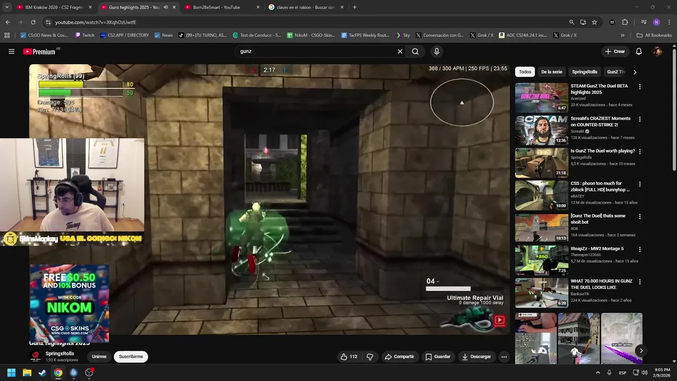Open the YouTube account avatar menu
The width and height of the screenshot is (677, 381).
coord(657,51)
